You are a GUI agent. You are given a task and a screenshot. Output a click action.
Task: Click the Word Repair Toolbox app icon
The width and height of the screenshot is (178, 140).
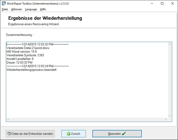(4, 3)
